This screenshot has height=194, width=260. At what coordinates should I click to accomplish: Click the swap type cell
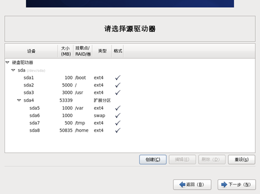click(x=99, y=115)
